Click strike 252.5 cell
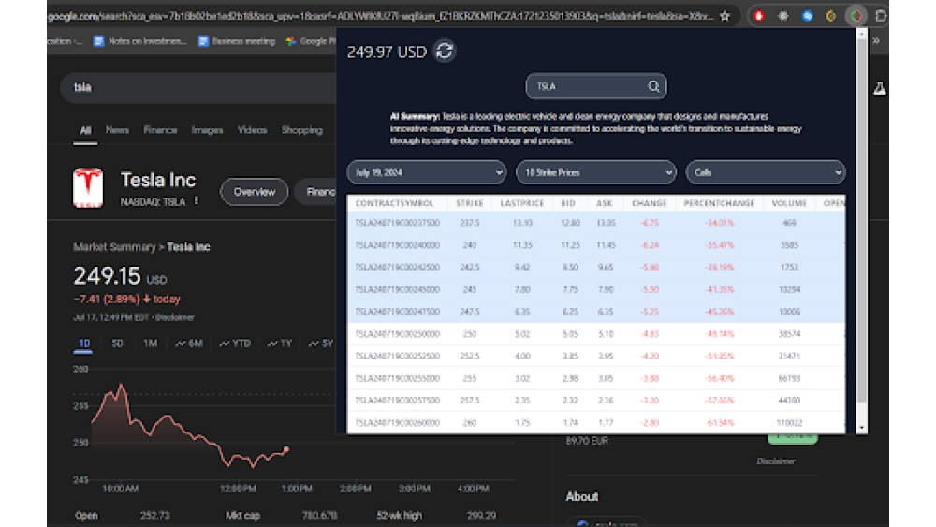This screenshot has width=936, height=527. [470, 357]
